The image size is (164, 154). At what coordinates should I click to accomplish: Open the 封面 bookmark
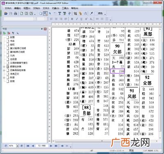12,37
